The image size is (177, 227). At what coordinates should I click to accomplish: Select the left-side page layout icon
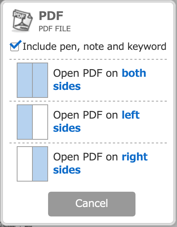click(x=32, y=122)
